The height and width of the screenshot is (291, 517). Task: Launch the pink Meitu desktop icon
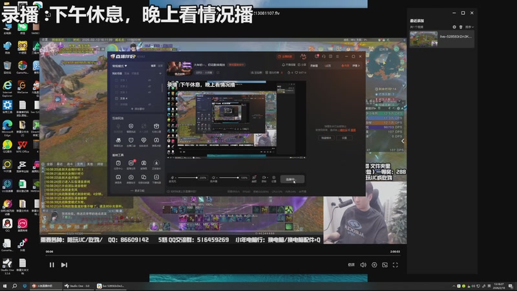pos(23,225)
